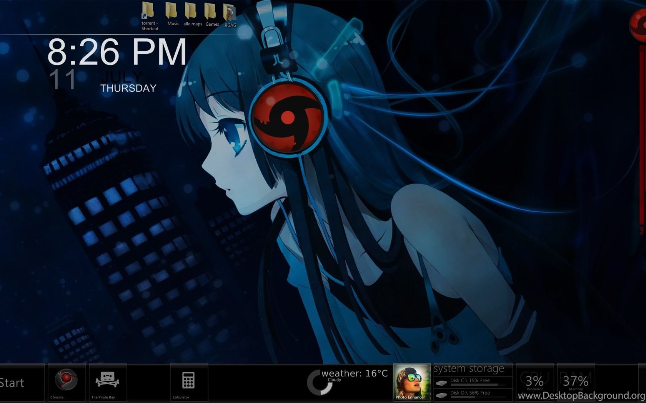Open The Pirate Bay tile
The width and height of the screenshot is (646, 403).
click(107, 382)
